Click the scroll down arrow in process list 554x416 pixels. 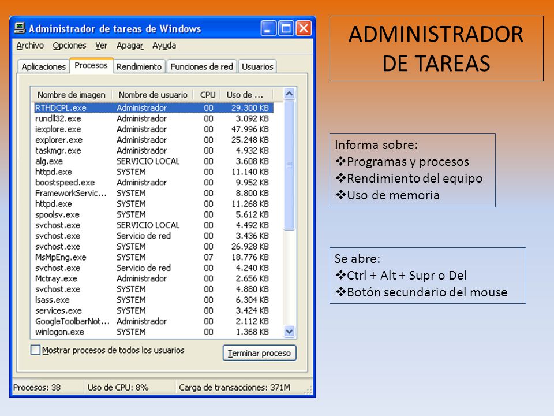tap(289, 332)
